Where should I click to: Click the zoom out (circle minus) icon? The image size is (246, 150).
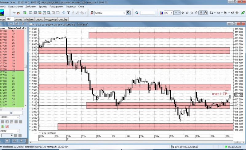click(192, 13)
